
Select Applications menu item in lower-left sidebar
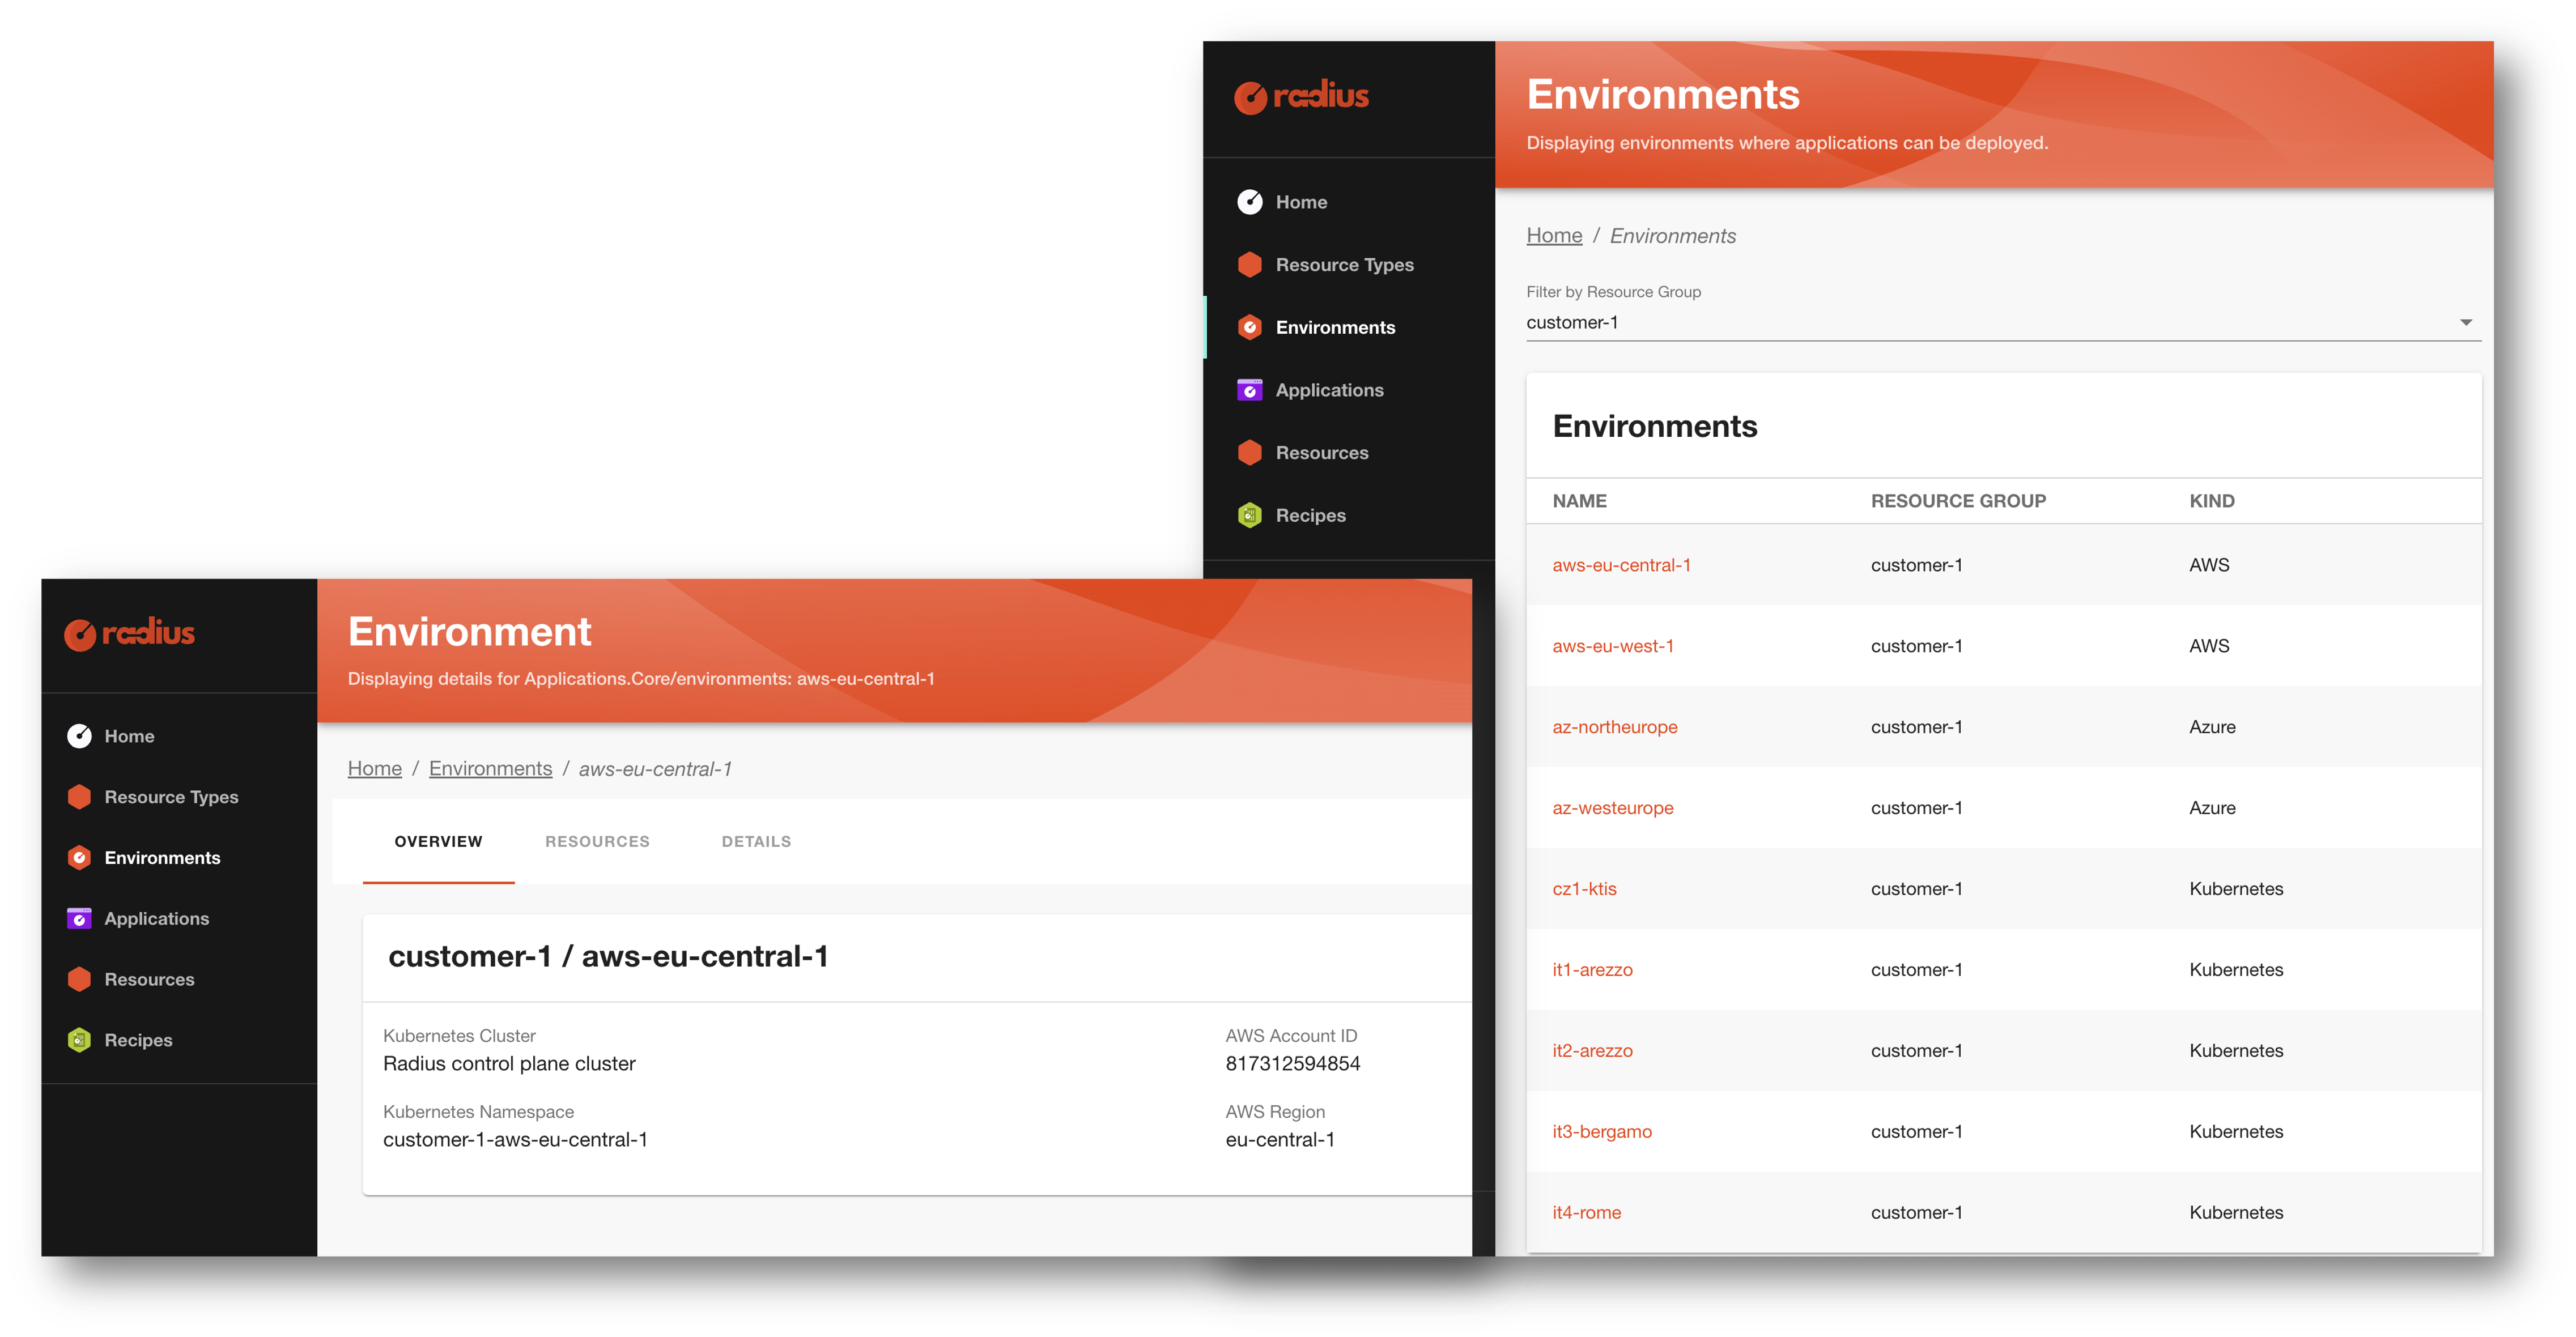pos(156,918)
